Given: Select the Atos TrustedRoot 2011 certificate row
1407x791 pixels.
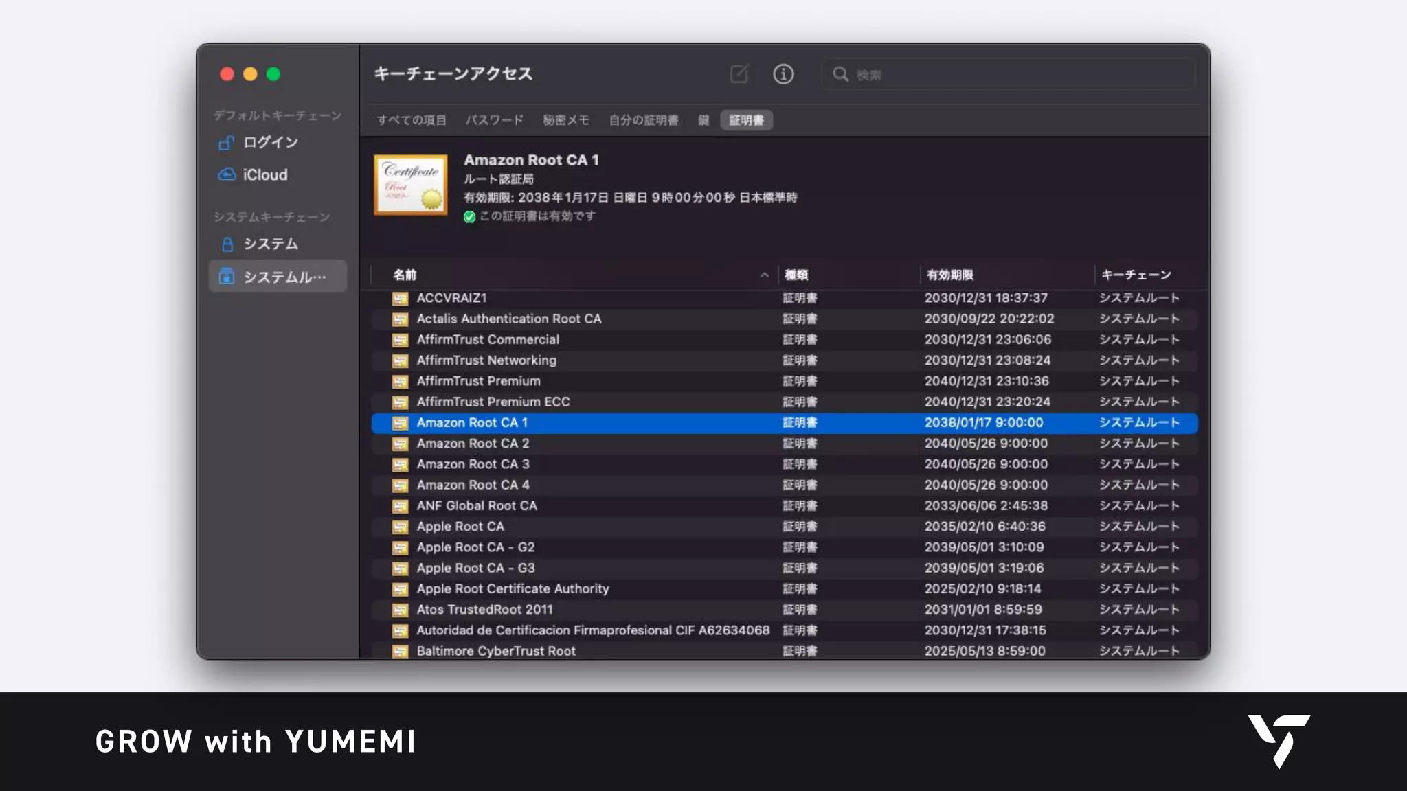Looking at the screenshot, I should [x=484, y=609].
